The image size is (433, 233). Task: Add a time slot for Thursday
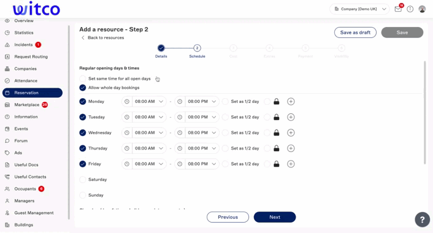click(x=291, y=148)
